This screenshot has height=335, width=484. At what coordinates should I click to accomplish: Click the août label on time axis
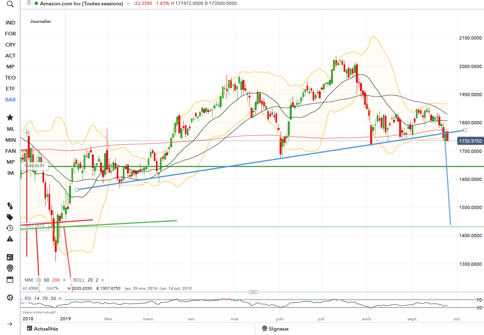367,319
